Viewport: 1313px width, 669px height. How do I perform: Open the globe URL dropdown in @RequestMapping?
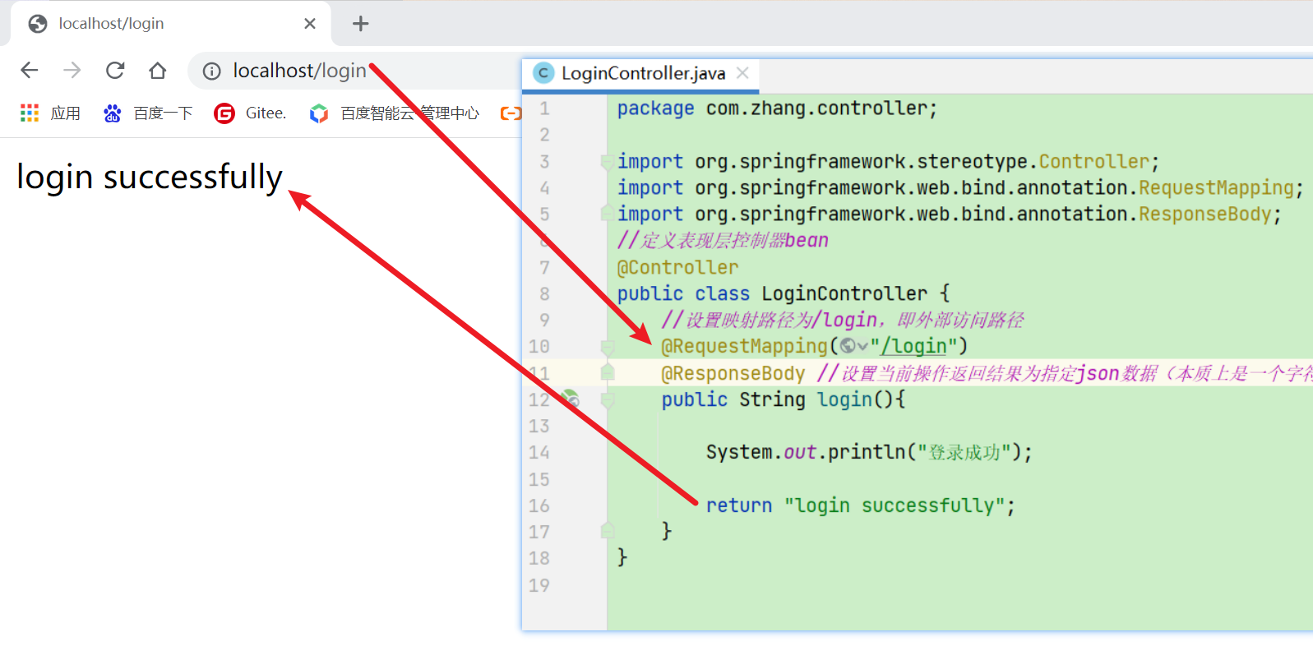coord(854,346)
